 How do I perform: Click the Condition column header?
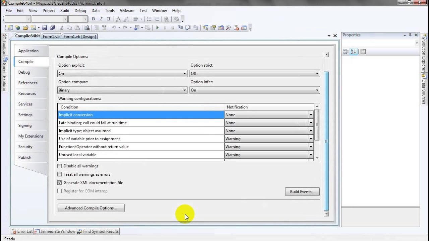[141, 107]
